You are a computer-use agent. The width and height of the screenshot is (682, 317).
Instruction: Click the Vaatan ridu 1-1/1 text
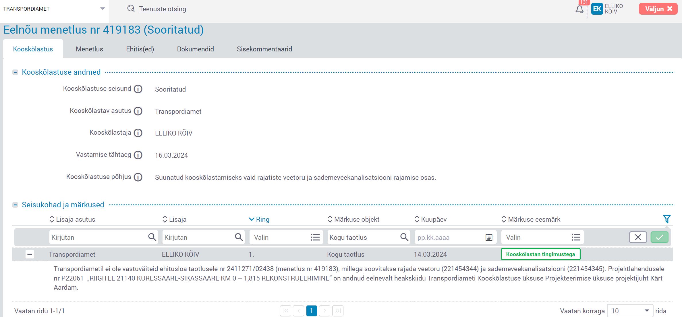[x=40, y=311]
